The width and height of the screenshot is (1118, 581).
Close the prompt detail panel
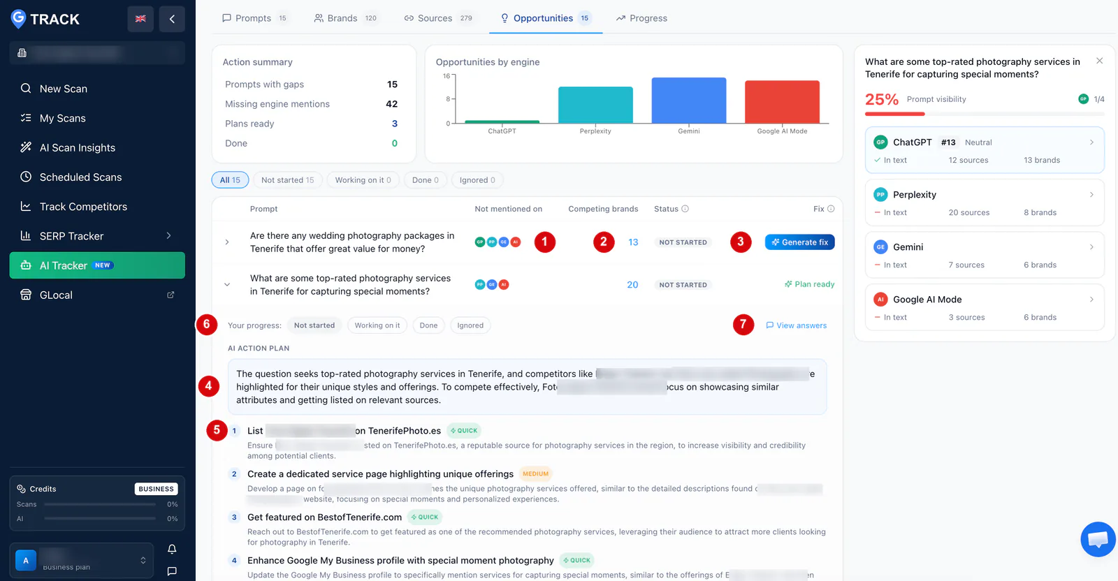coord(1100,61)
